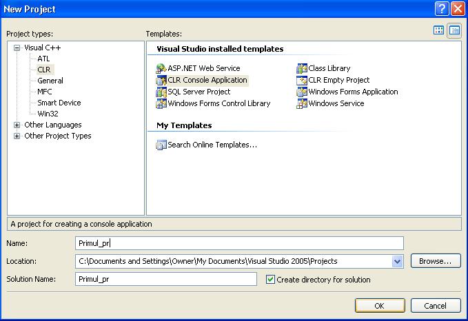The height and width of the screenshot is (321, 468).
Task: Select the Windows Service template icon
Action: [x=302, y=104]
